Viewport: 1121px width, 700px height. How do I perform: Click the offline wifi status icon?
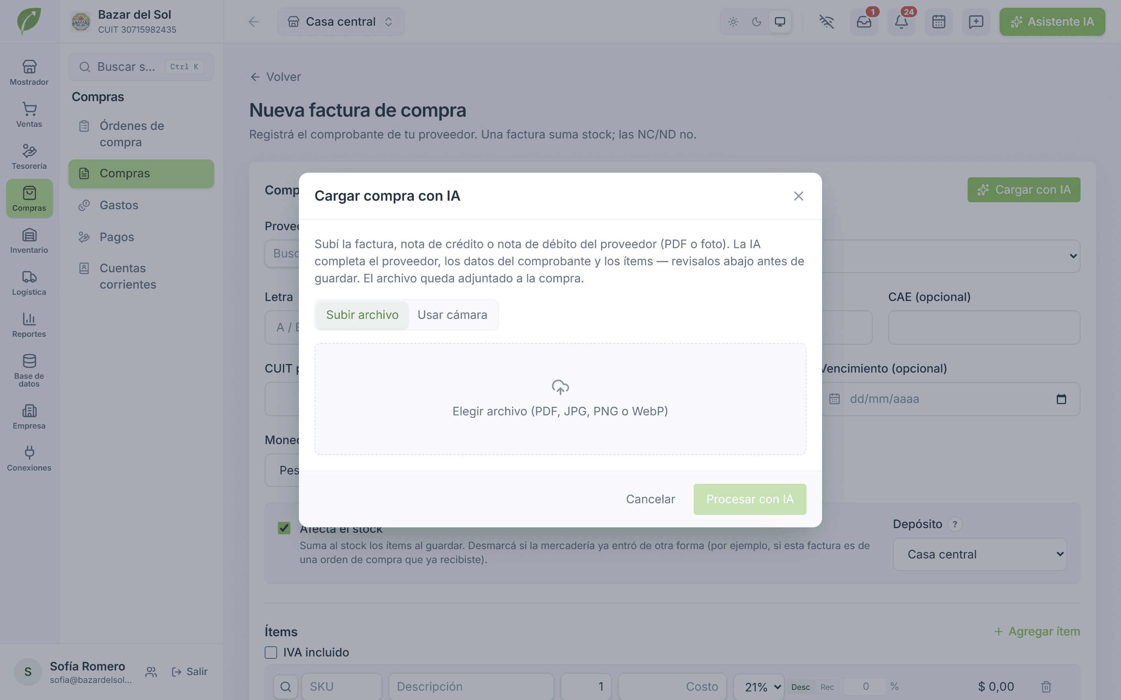(x=826, y=22)
